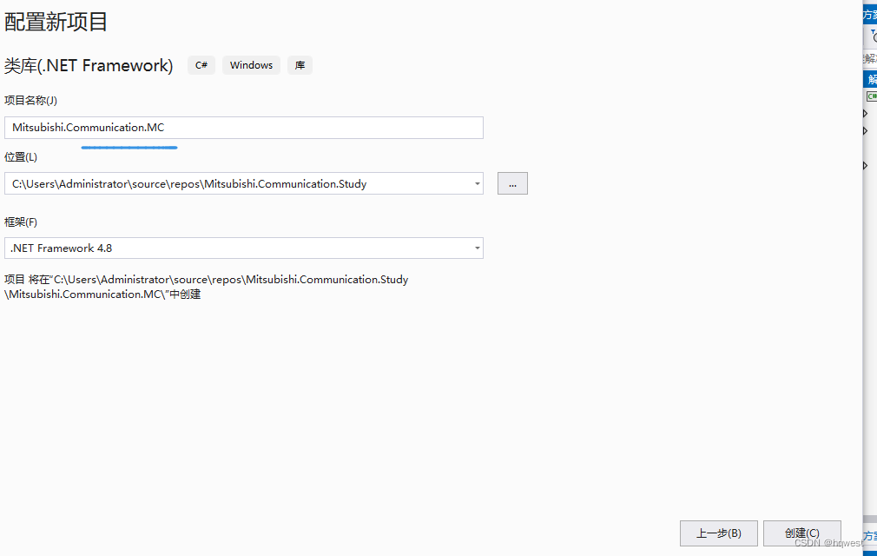Click the project name input field
This screenshot has height=556, width=877.
(244, 128)
